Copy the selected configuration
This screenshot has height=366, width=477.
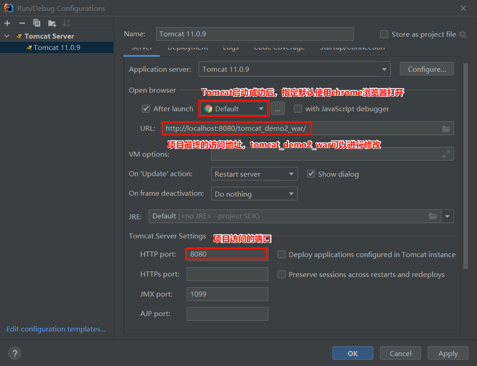[x=36, y=23]
